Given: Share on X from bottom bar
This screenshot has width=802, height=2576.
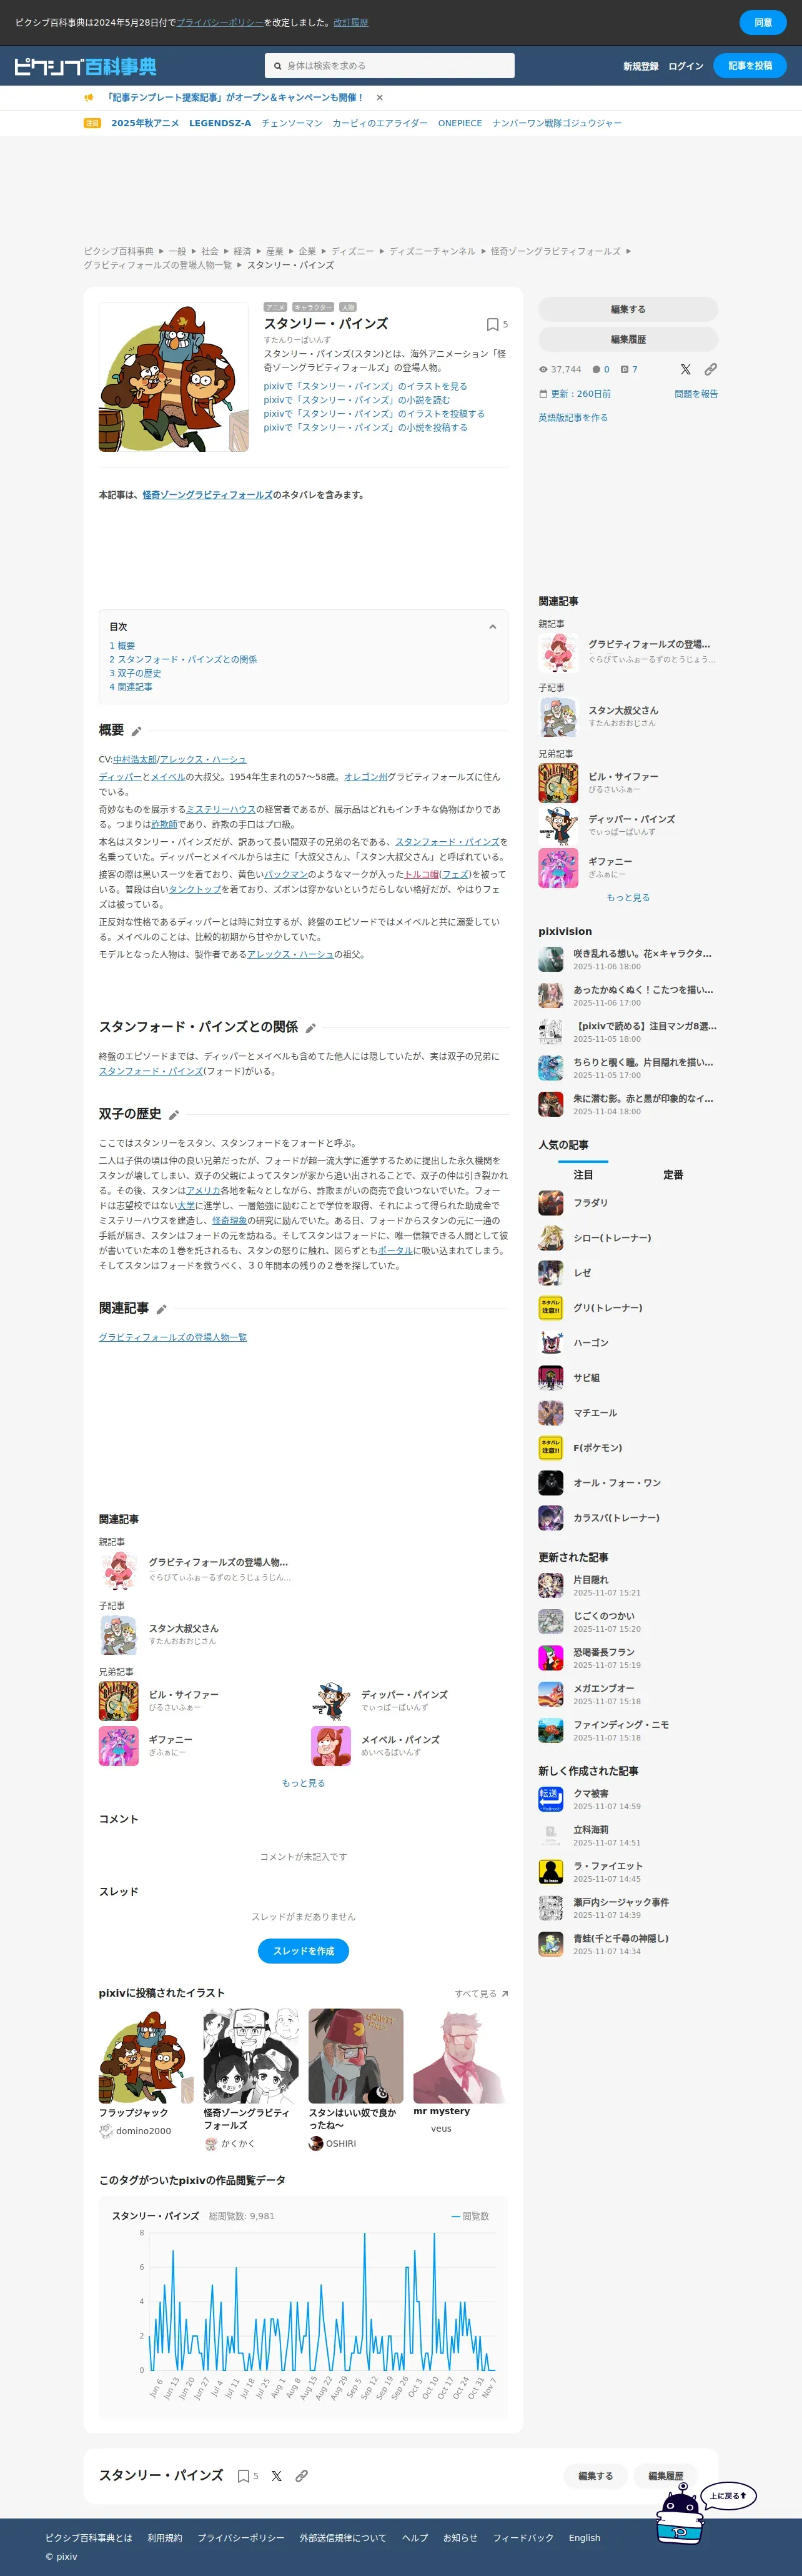Looking at the screenshot, I should (x=276, y=2476).
